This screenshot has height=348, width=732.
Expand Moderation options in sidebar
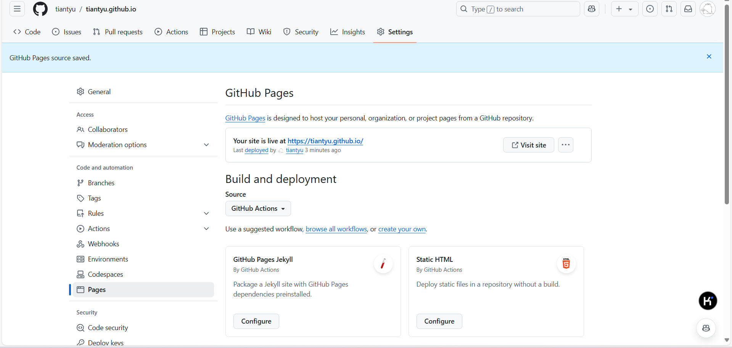point(206,145)
